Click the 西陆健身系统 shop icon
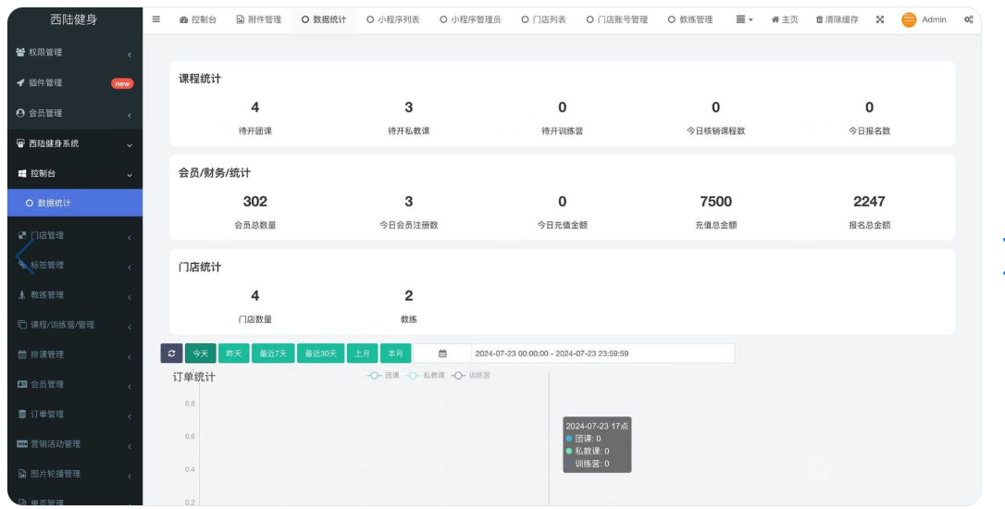The width and height of the screenshot is (1005, 509). click(x=19, y=143)
